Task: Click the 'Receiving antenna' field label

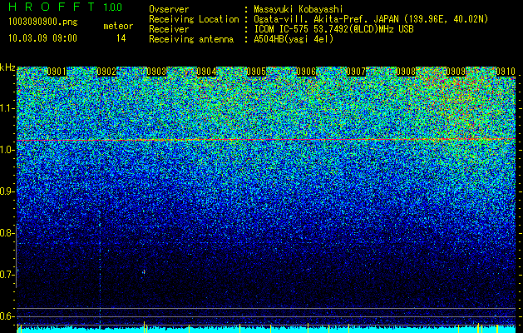Action: coord(191,39)
